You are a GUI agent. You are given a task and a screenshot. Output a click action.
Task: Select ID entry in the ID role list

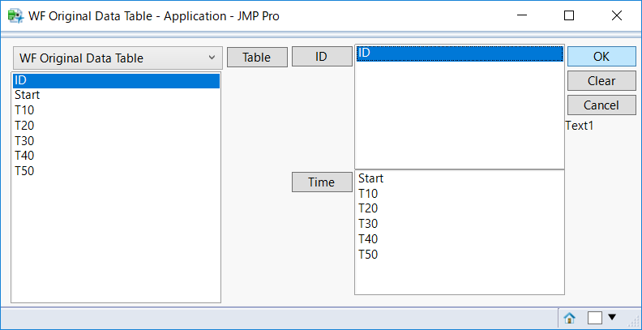click(460, 54)
